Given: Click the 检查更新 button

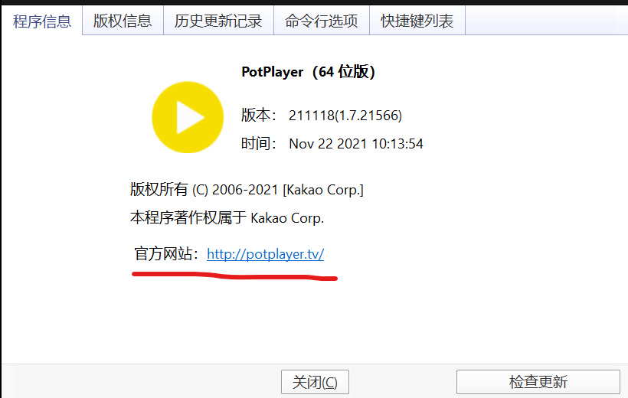Looking at the screenshot, I should [538, 382].
